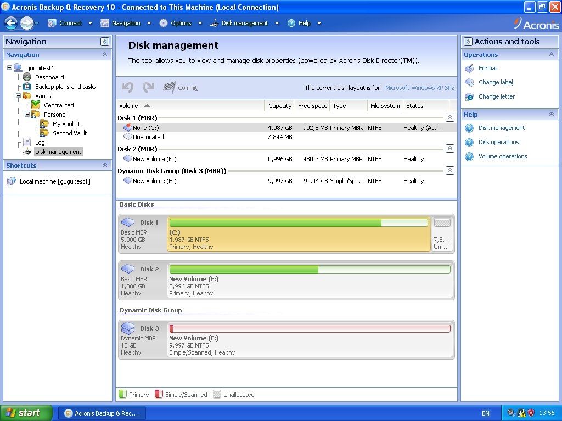
Task: Open the Connect dropdown arrow
Action: click(x=91, y=23)
